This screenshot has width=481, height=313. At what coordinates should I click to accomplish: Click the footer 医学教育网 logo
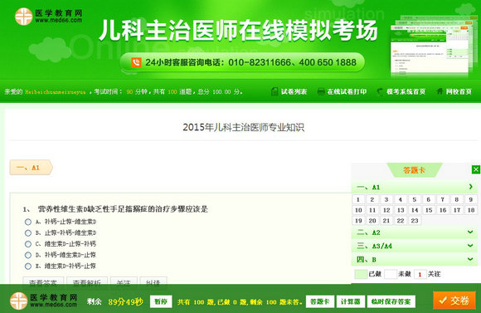[43, 301]
